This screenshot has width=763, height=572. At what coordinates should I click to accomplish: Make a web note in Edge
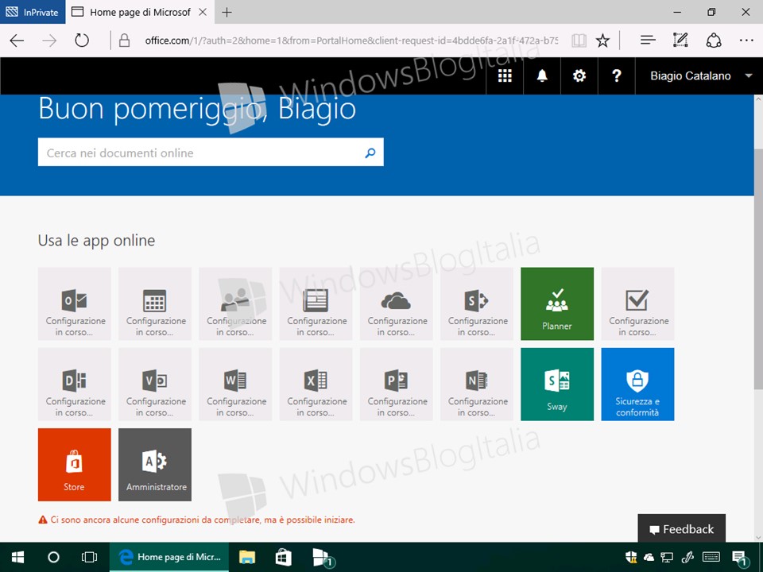click(x=680, y=41)
